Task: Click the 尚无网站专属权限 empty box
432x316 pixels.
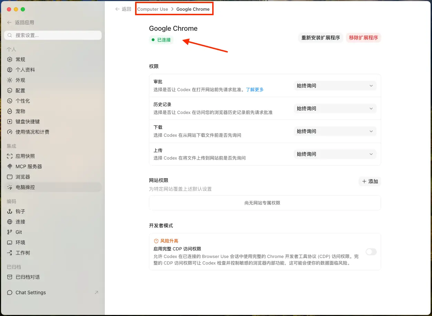Action: pyautogui.click(x=265, y=203)
